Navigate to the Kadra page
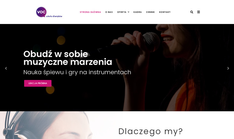The height and width of the screenshot is (139, 234). click(138, 12)
